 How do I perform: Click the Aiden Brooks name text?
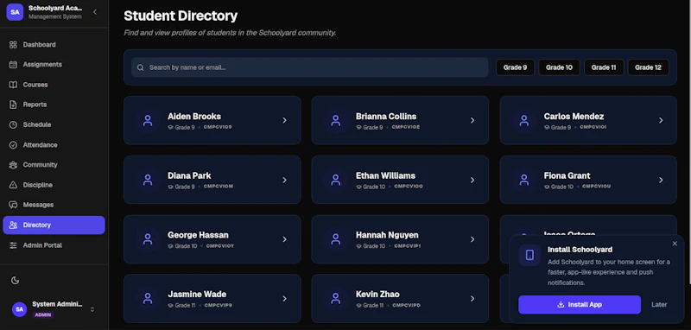coord(194,117)
